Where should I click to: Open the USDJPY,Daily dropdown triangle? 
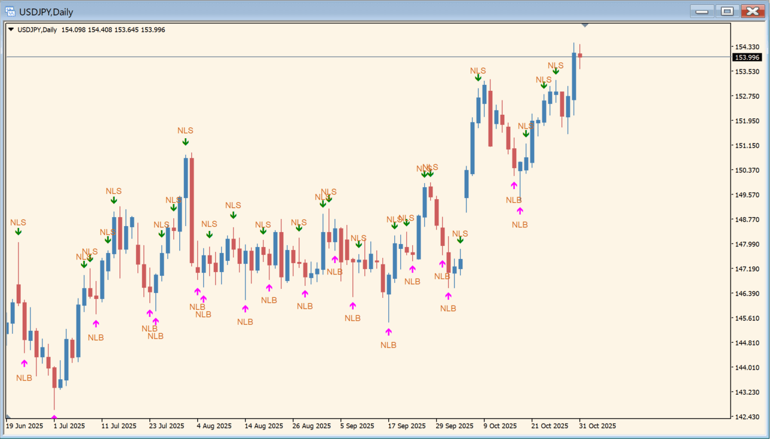11,29
